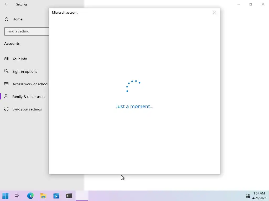Launch Microsoft Edge from the taskbar

click(30, 196)
